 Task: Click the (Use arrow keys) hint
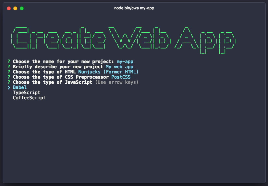[x=117, y=82]
